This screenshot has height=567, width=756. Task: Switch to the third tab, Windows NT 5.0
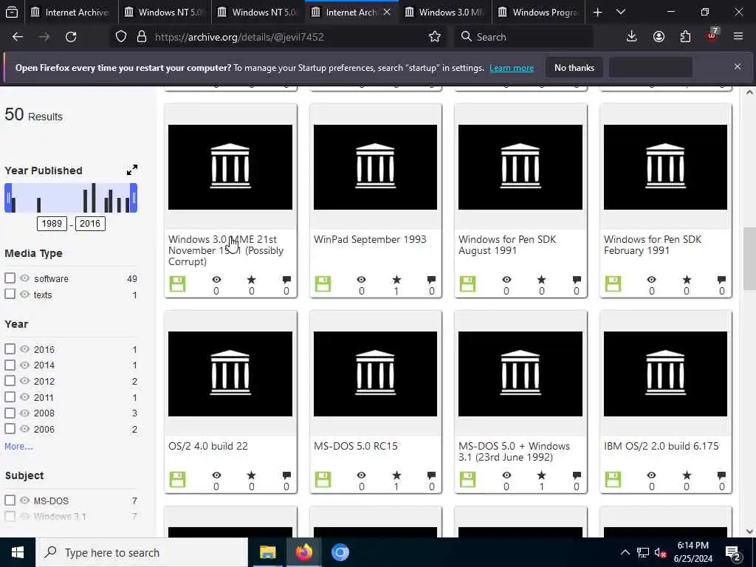(x=256, y=12)
